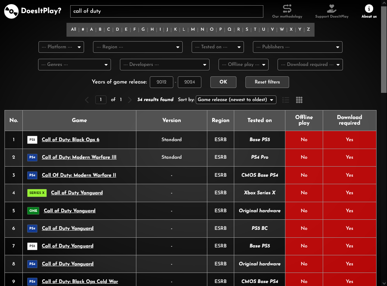Viewport: 387px width, 286px height.
Task: Filter games starting with M
Action: (x=193, y=30)
